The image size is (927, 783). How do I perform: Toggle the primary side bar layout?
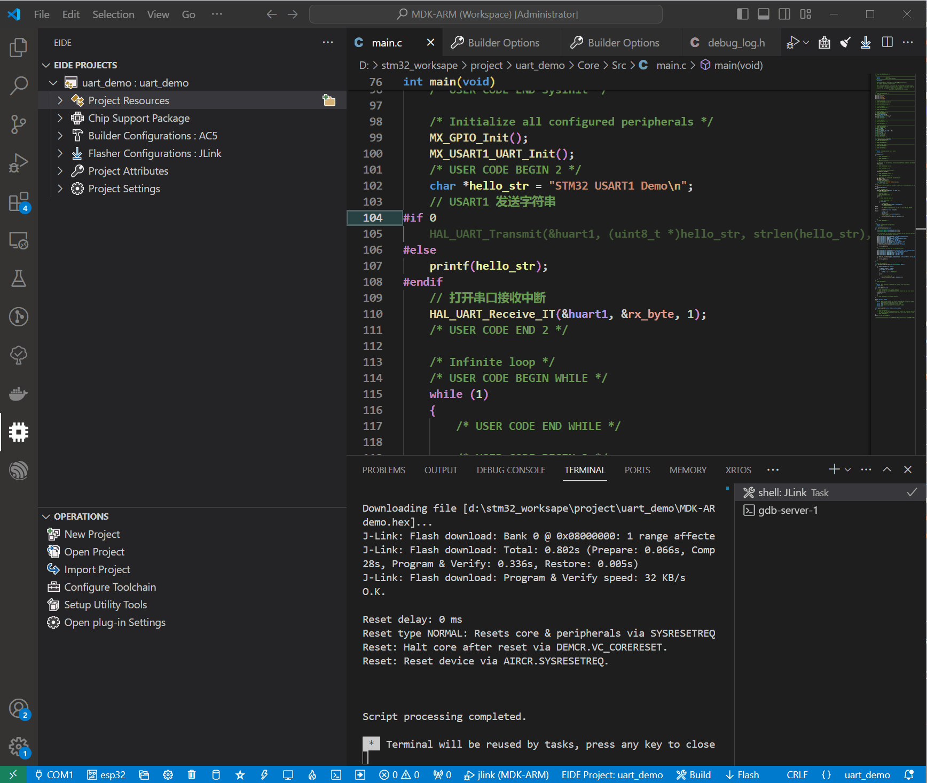(x=743, y=14)
